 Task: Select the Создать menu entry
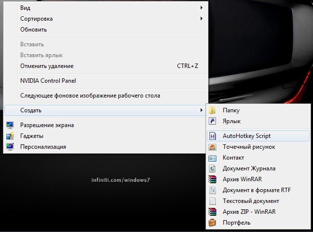pyautogui.click(x=105, y=110)
